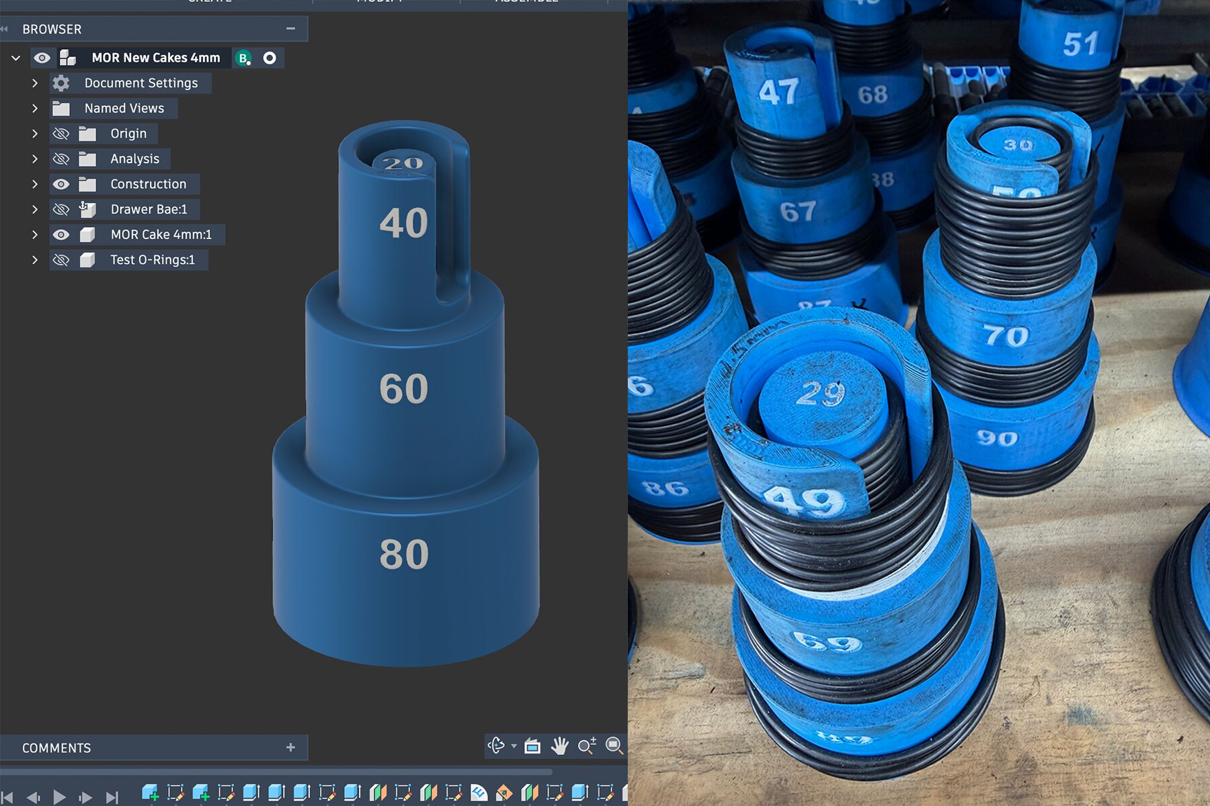
Task: Activate the Pan hand tool
Action: point(560,746)
